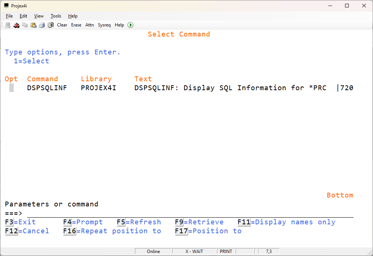Click the connect computer icon in toolbar
This screenshot has width=373, height=256.
pos(8,25)
